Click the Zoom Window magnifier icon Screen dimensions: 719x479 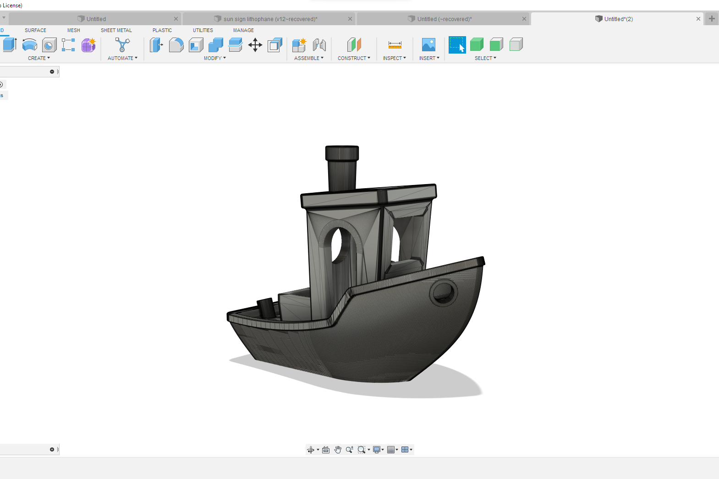tap(362, 450)
